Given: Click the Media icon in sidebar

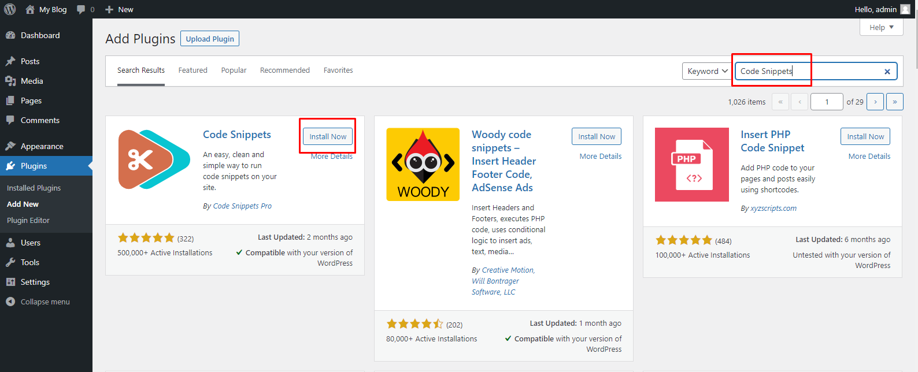Looking at the screenshot, I should pos(10,81).
